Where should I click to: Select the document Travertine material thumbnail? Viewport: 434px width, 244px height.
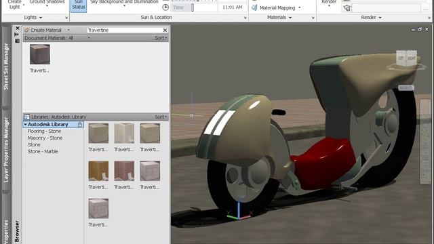[x=39, y=54]
